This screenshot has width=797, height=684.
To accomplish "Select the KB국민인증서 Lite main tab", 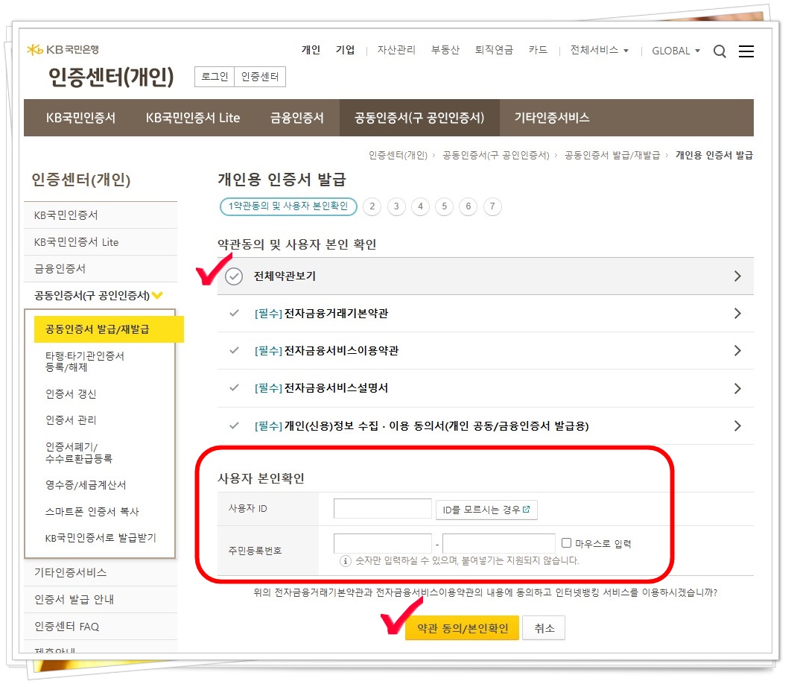I will [193, 118].
